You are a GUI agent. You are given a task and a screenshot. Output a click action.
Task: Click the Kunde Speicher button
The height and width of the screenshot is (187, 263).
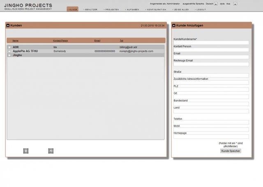point(231,151)
